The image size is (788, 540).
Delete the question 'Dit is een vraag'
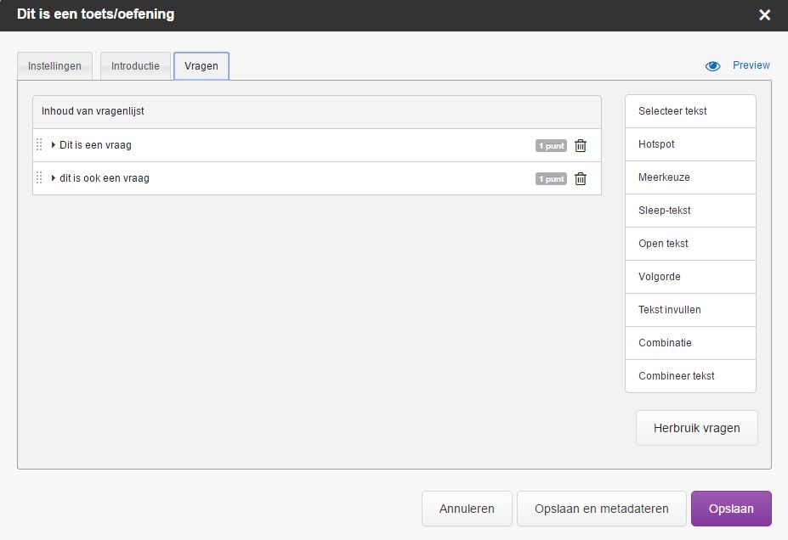pos(581,145)
